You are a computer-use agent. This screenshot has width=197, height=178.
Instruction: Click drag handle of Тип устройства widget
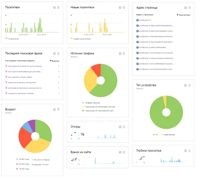(x=189, y=85)
